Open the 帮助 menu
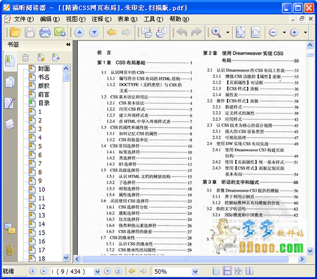 [x=179, y=19]
